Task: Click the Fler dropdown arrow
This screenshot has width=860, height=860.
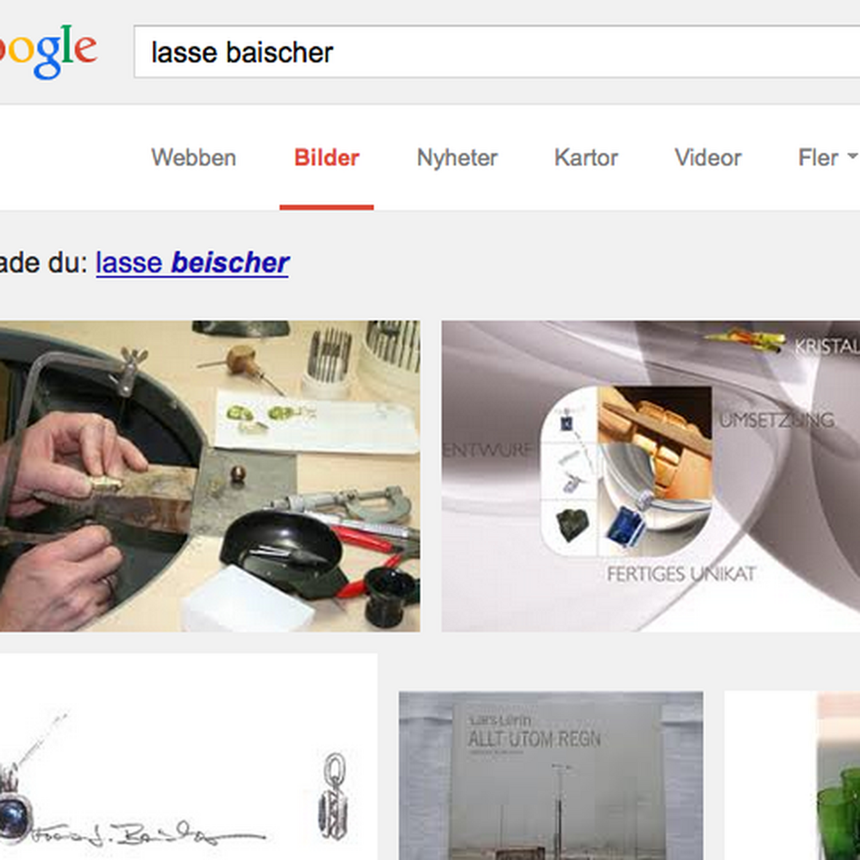Action: [853, 157]
